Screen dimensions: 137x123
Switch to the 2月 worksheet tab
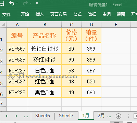tap(101, 116)
